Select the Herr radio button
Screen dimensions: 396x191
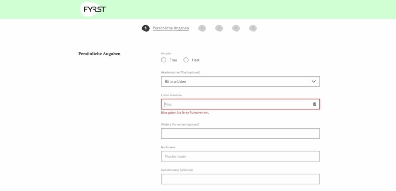pos(186,60)
